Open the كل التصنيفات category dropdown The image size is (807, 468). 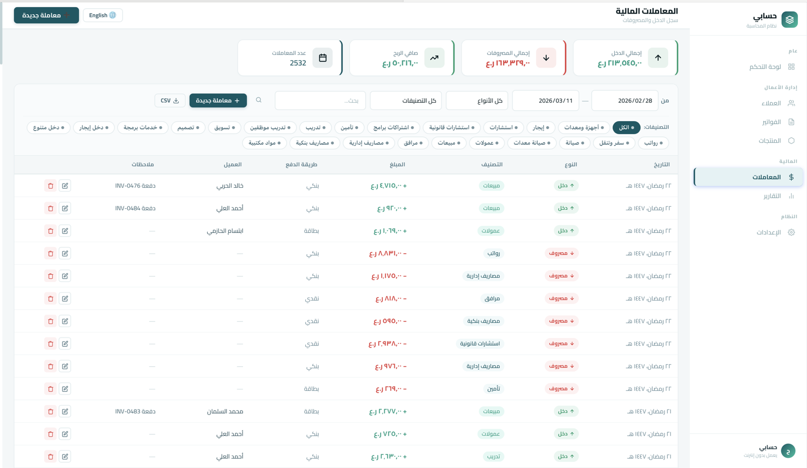[x=406, y=101]
